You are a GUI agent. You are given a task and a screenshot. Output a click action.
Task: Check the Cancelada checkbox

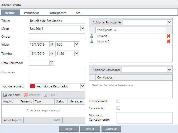point(118,108)
